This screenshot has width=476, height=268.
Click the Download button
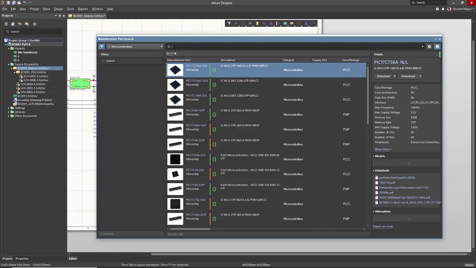(408, 76)
